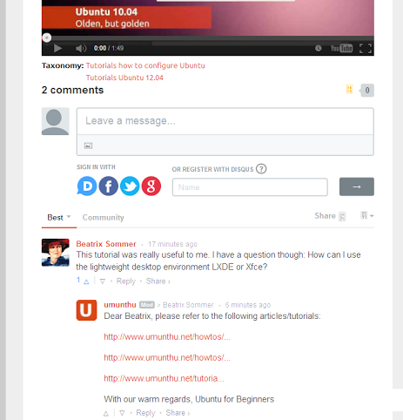
Task: Open Beatrix Sommer profile name link
Action: point(106,244)
